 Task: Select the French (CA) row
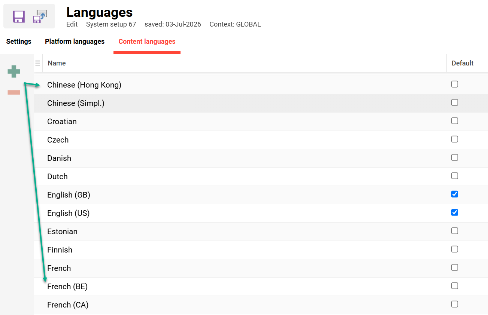(x=261, y=305)
